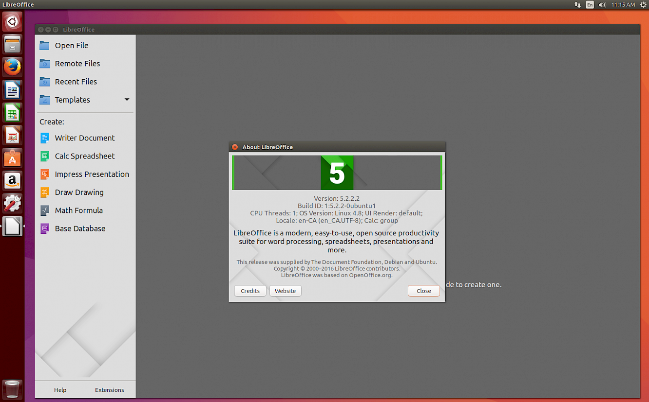Click the Impress Presentation label
This screenshot has height=402, width=649.
click(92, 174)
